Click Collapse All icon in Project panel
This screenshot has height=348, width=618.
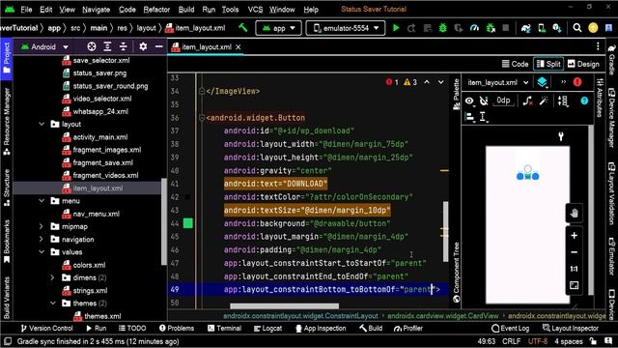[x=124, y=46]
